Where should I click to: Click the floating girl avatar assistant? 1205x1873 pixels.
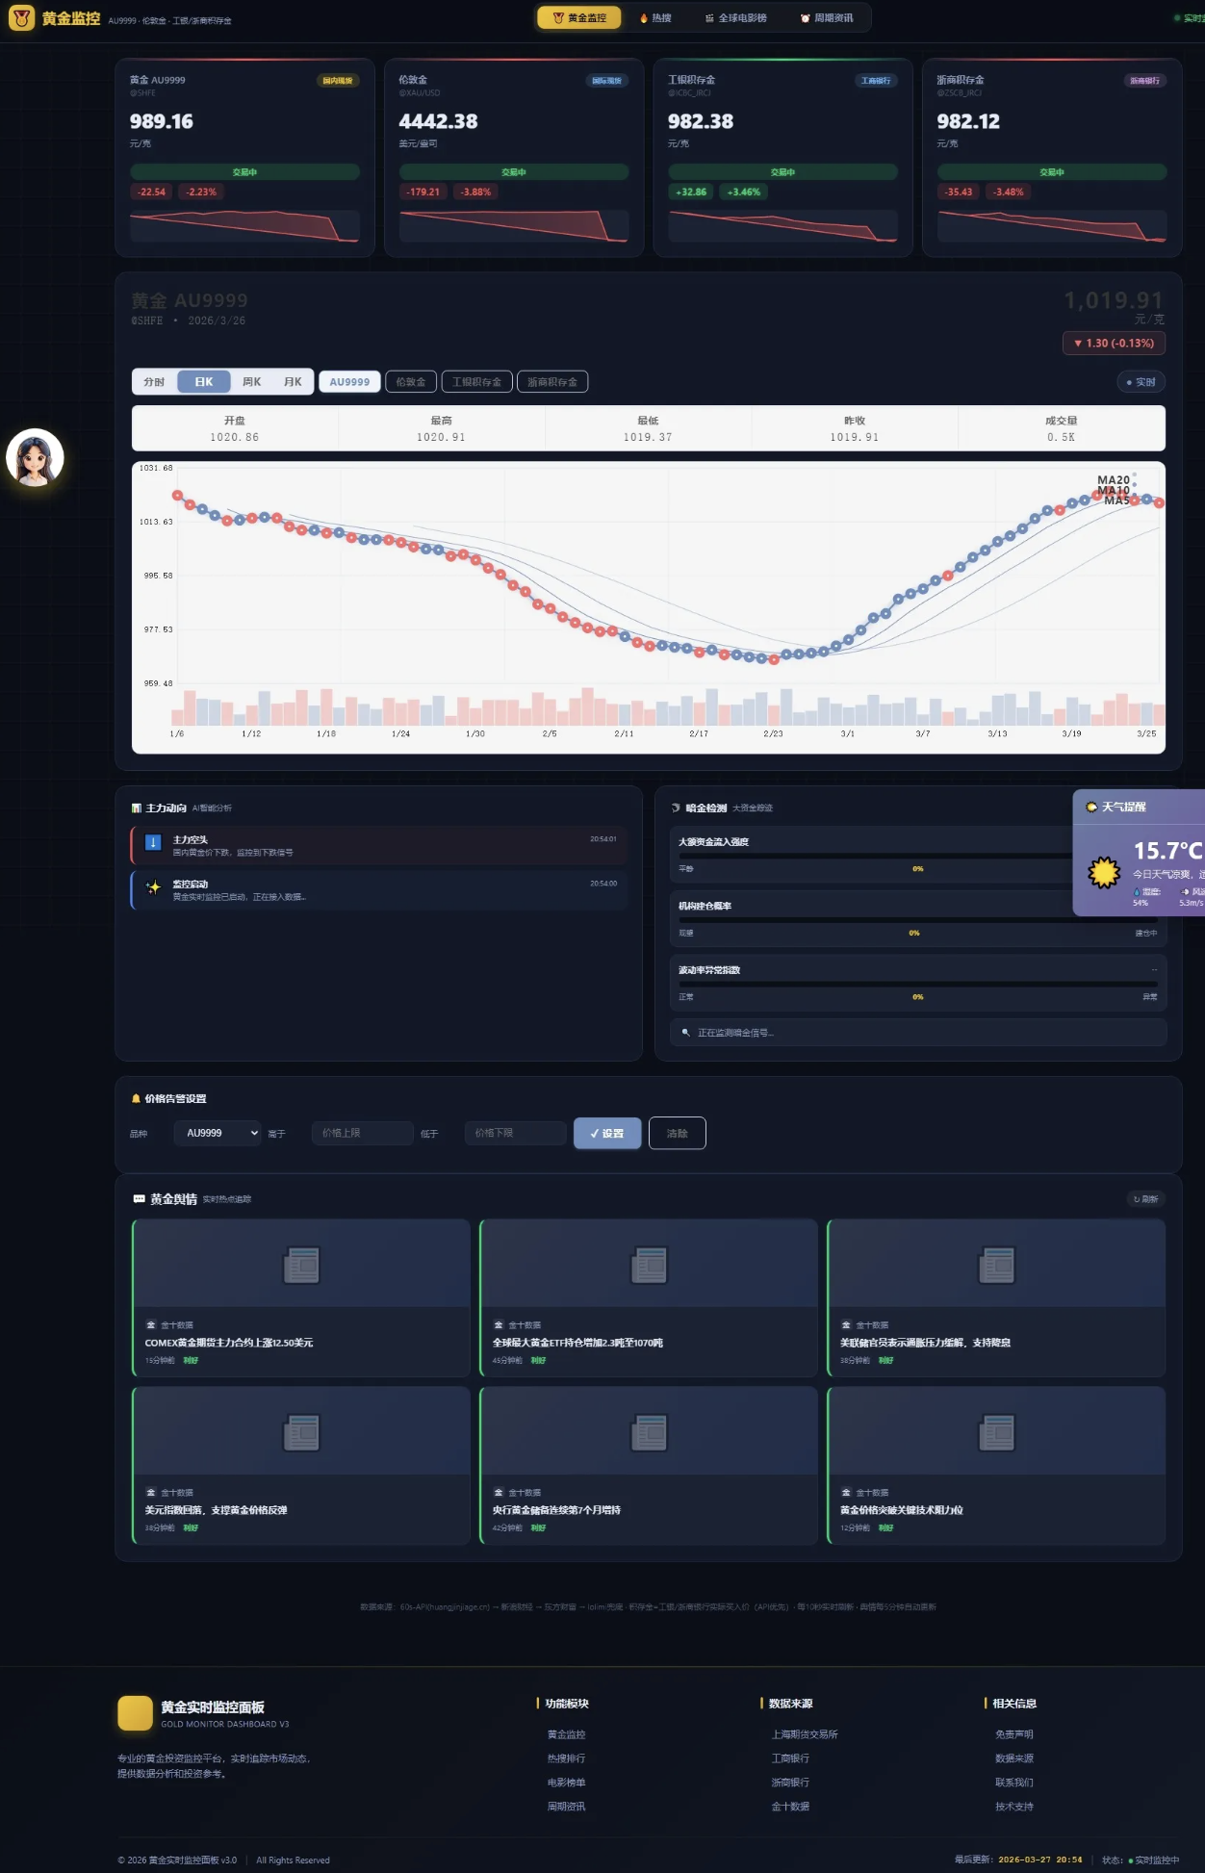pyautogui.click(x=35, y=457)
